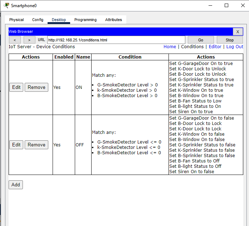Maximize the Smartphone0 window
The height and width of the screenshot is (226, 249).
(x=226, y=6)
